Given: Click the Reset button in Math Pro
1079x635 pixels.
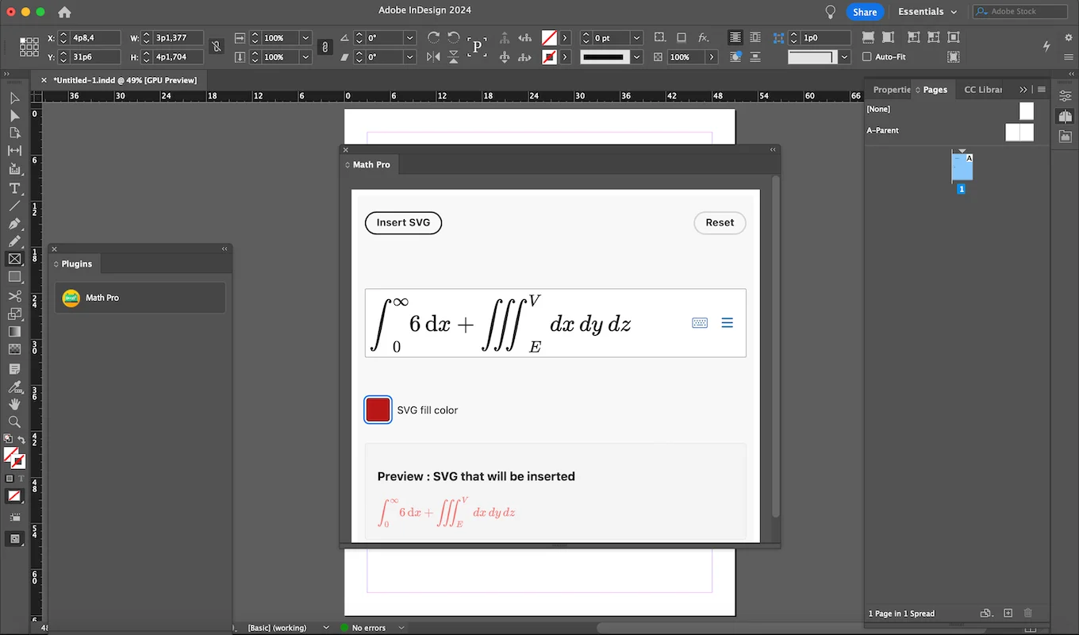Looking at the screenshot, I should click(x=720, y=223).
